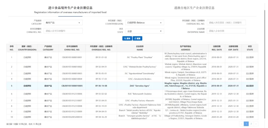The image size is (268, 128).
Task: Click the Smorgon poultry factory branch name cell
Action: point(140,117)
